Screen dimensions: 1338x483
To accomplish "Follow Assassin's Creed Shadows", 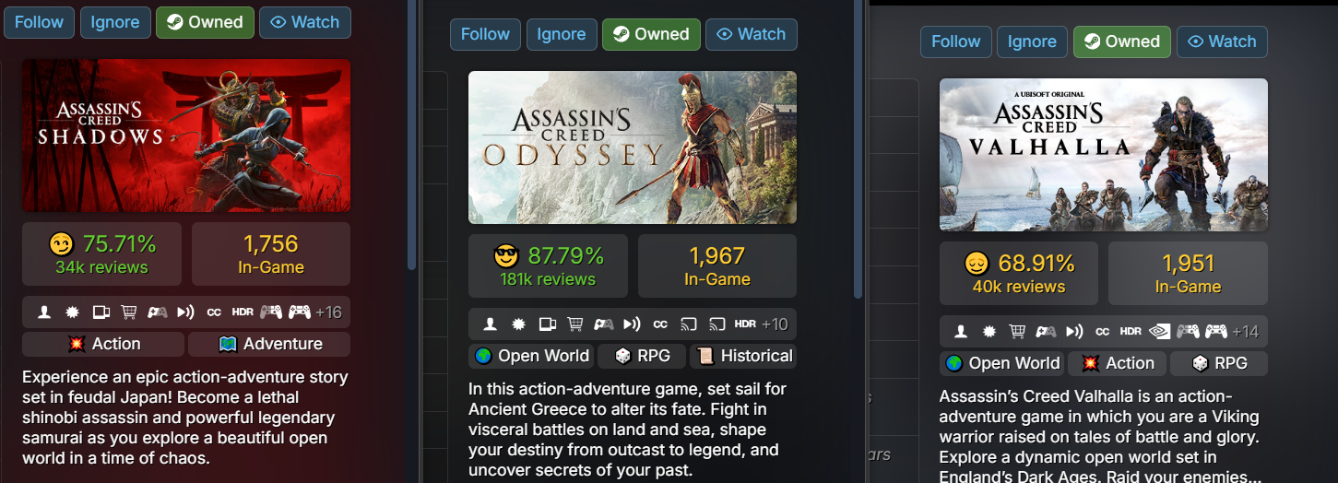I will tap(39, 22).
